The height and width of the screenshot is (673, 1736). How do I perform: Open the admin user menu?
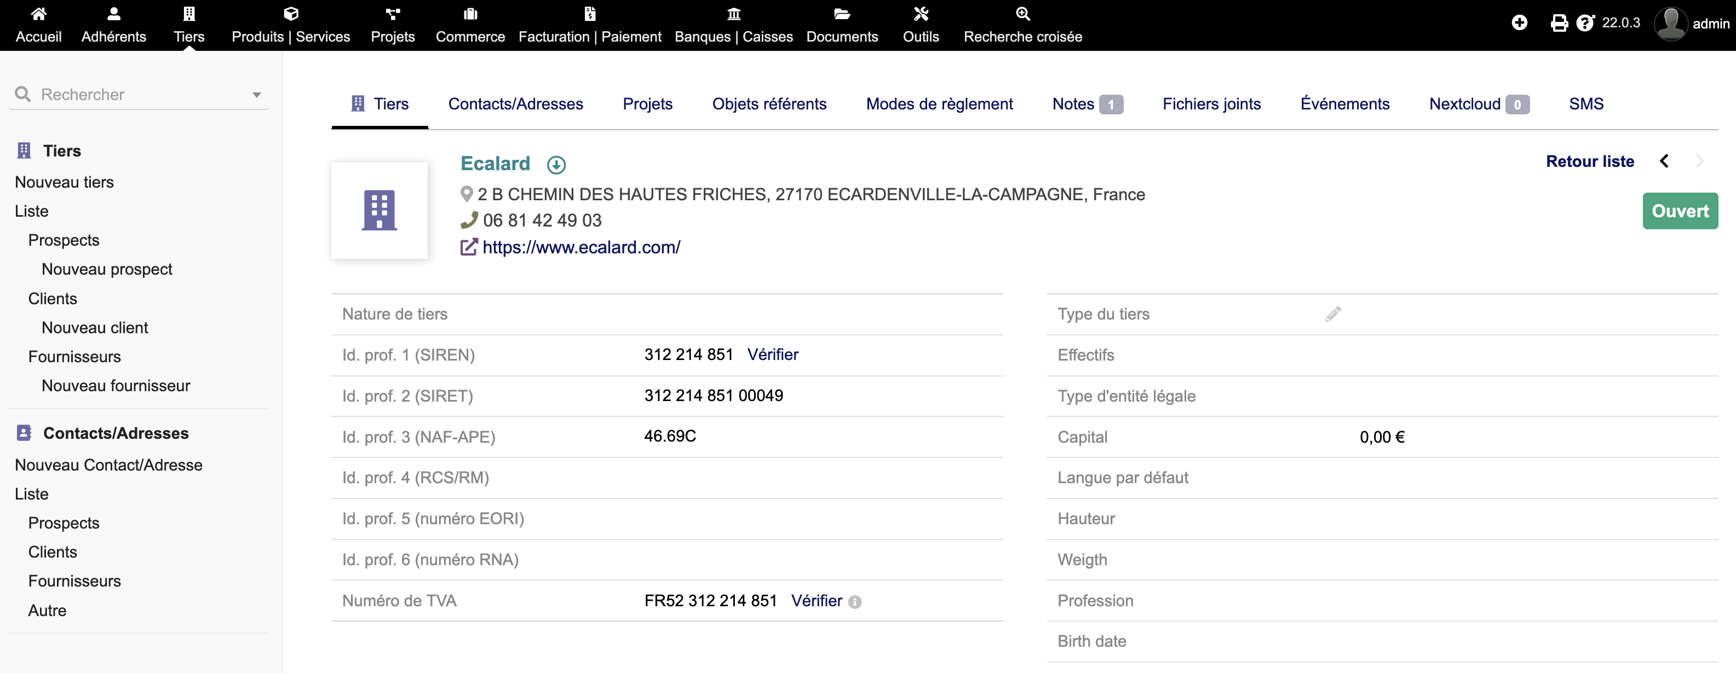[1692, 24]
